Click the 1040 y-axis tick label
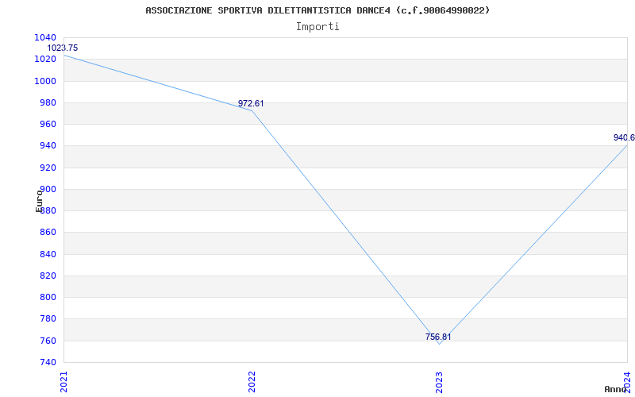The image size is (635, 397). pyautogui.click(x=45, y=37)
